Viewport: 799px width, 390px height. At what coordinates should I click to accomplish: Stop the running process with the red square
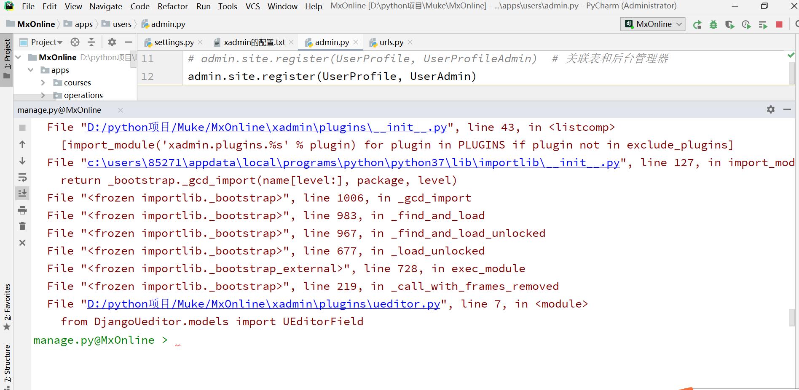point(779,24)
